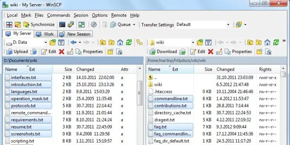
Task: Open the Help menu
Action: [x=134, y=15]
